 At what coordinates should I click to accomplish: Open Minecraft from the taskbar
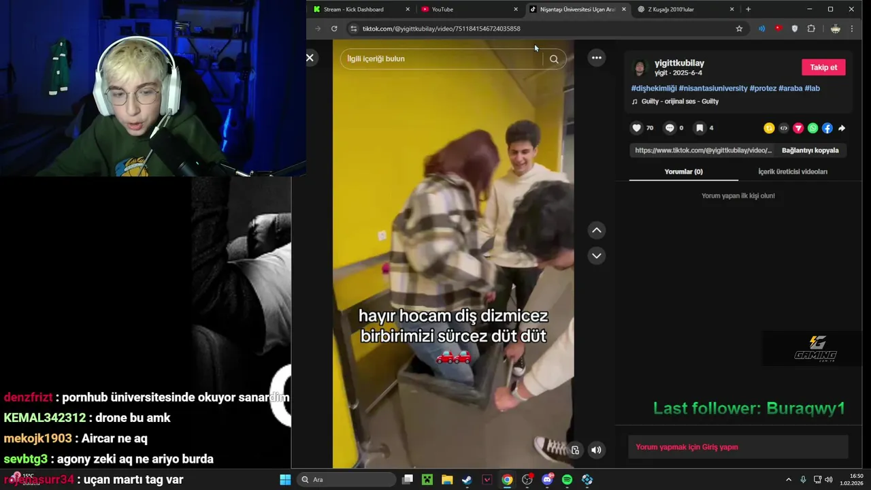pos(427,480)
